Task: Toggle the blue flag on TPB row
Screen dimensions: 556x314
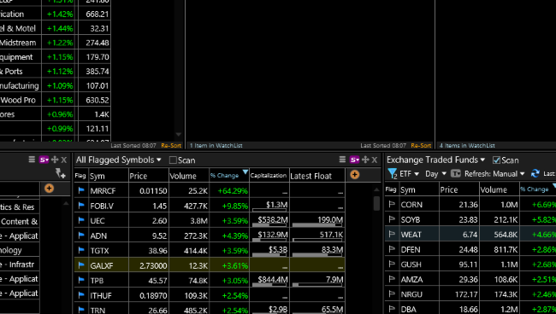Action: pos(81,280)
